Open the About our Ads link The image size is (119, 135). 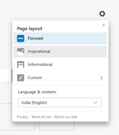(x=65, y=117)
